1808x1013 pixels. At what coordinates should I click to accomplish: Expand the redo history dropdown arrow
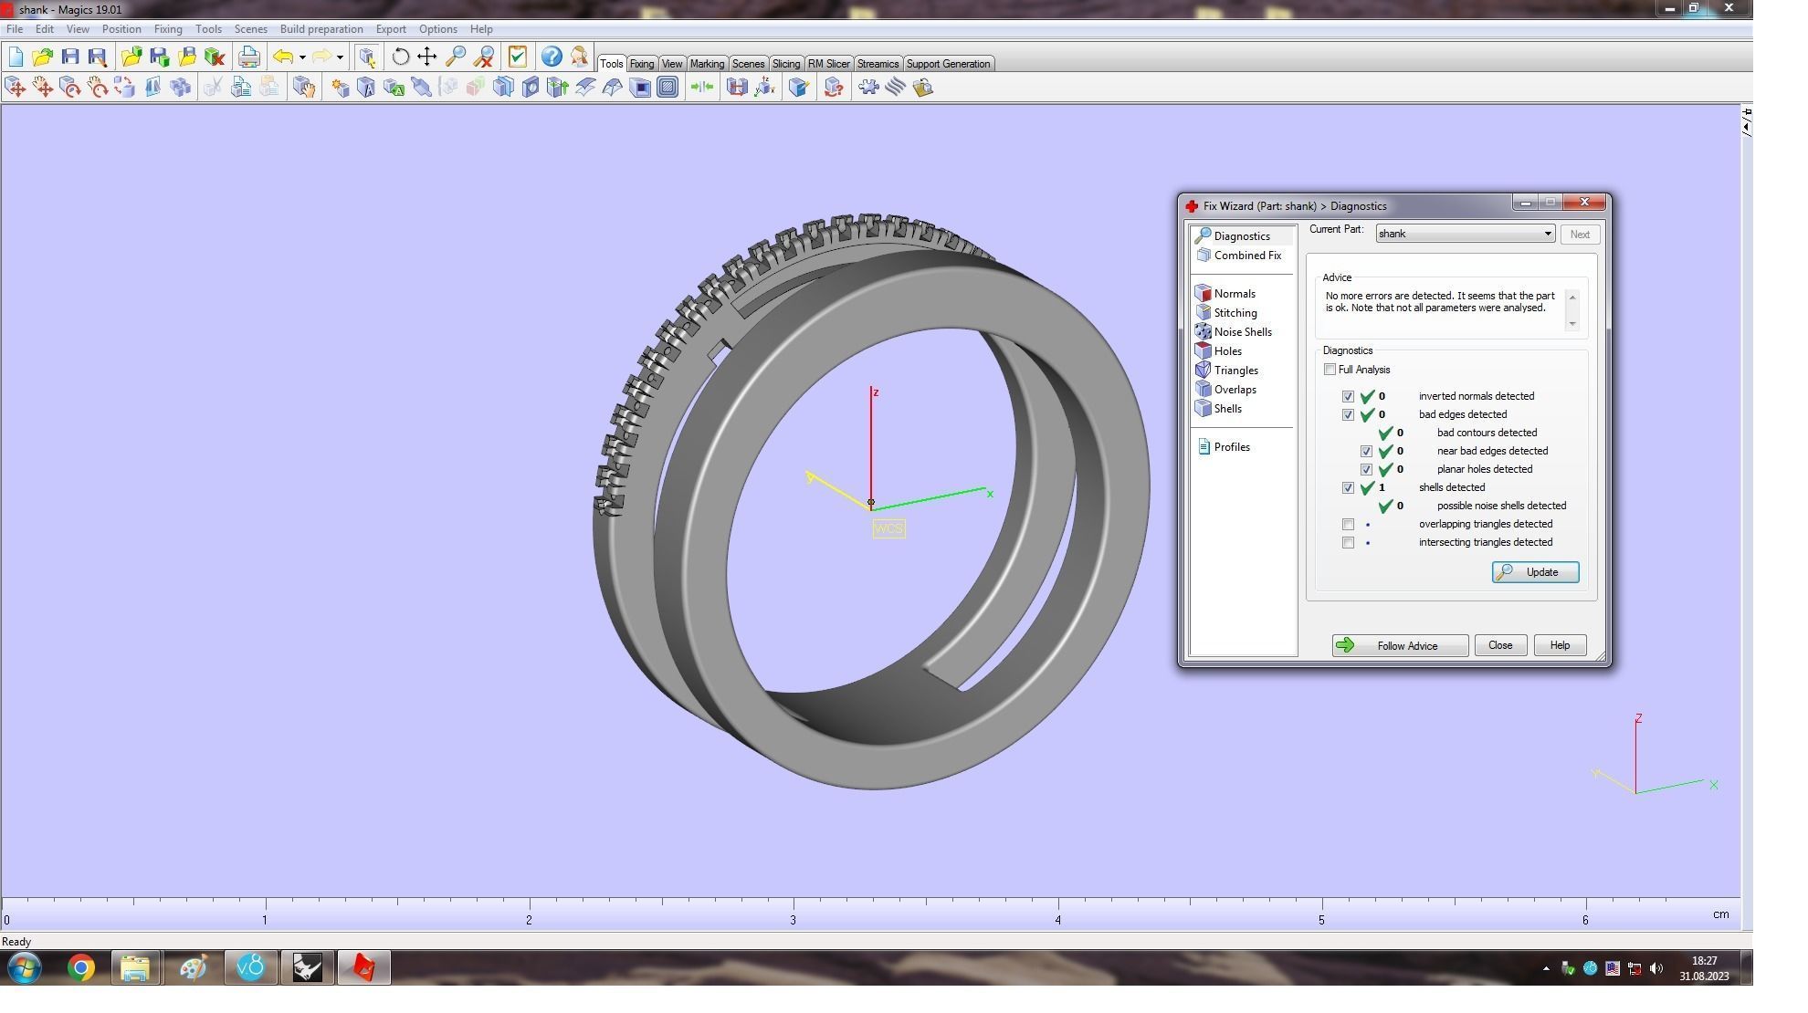[x=340, y=57]
